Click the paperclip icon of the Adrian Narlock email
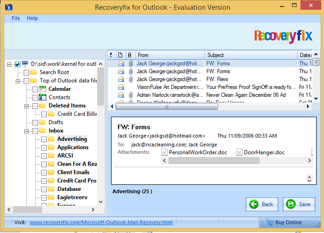Image resolution: width=324 pixels, height=233 pixels. pos(131,95)
